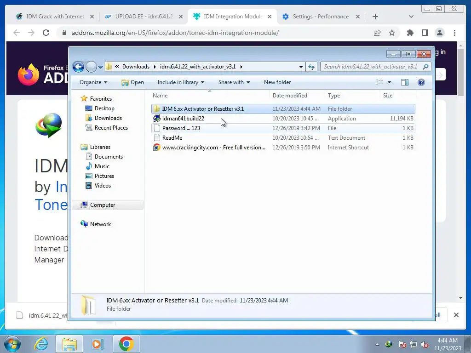
Task: Click the crackingcity shortcut icon
Action: 156,148
